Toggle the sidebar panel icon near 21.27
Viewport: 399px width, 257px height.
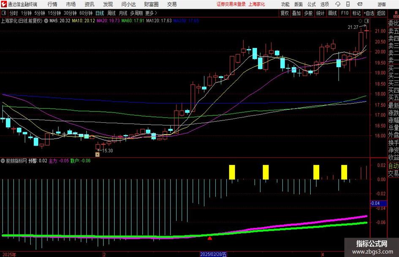tap(366, 21)
